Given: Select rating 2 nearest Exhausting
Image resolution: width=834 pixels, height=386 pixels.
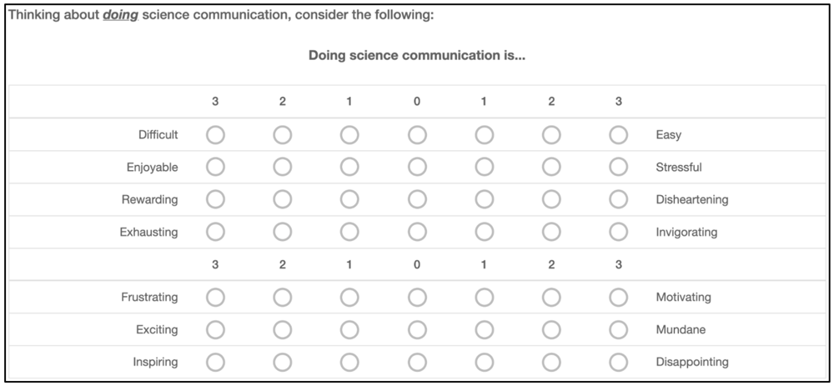Looking at the screenshot, I should point(283,232).
